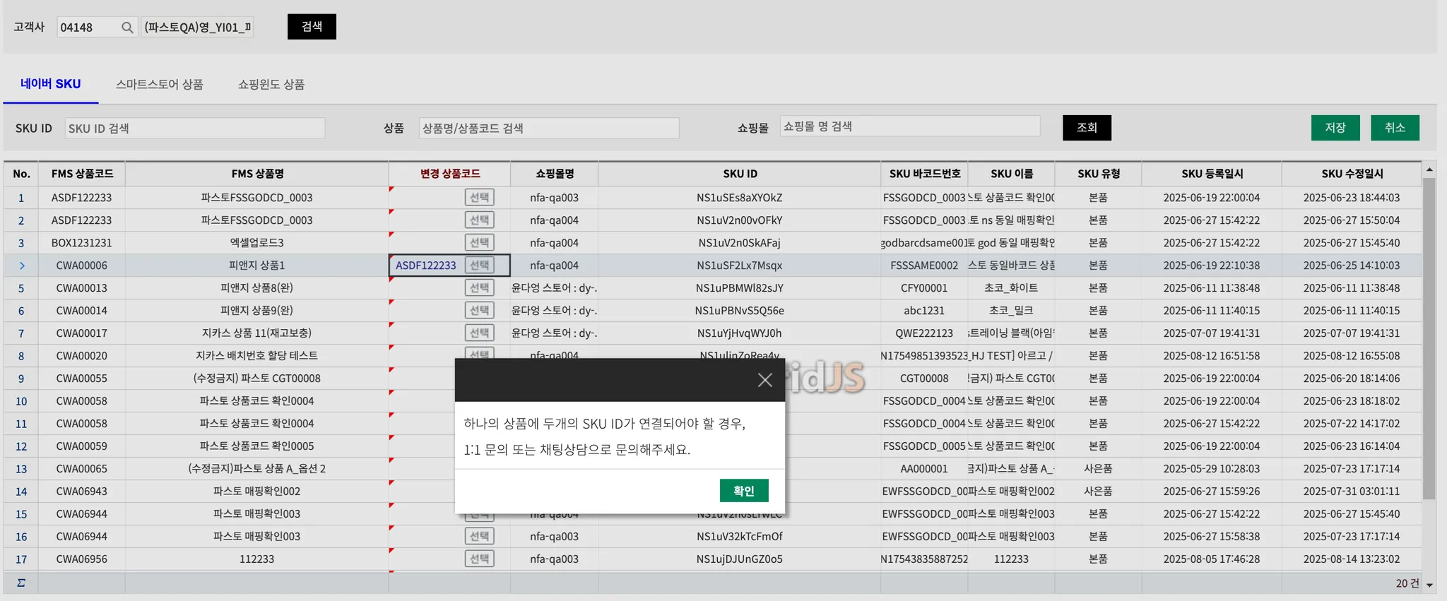Click the grid scrollbar down arrow
Screen dimensions: 1447x601
(x=1429, y=585)
